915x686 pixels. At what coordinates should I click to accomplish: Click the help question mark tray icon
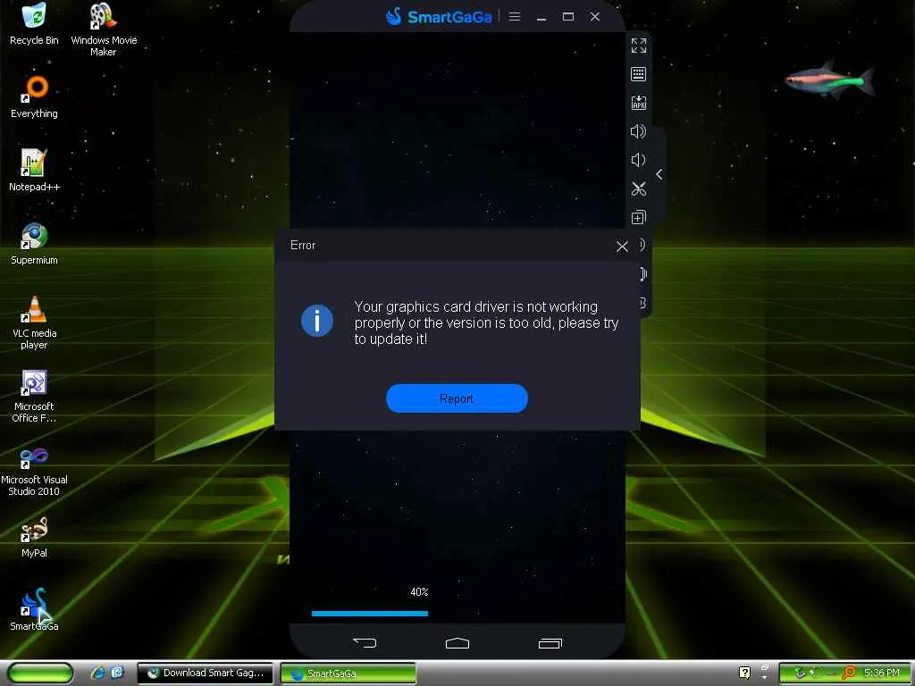coord(744,673)
